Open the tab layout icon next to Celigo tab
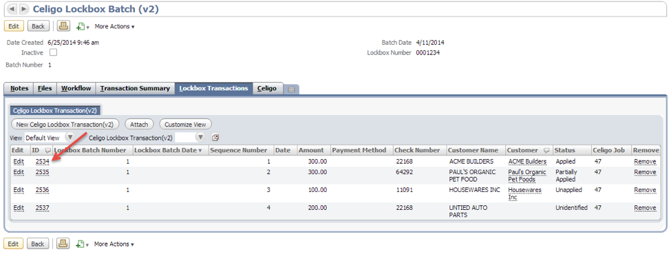 coord(291,89)
